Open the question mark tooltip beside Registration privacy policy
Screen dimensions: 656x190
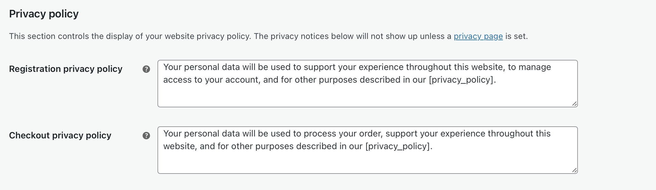pos(146,69)
